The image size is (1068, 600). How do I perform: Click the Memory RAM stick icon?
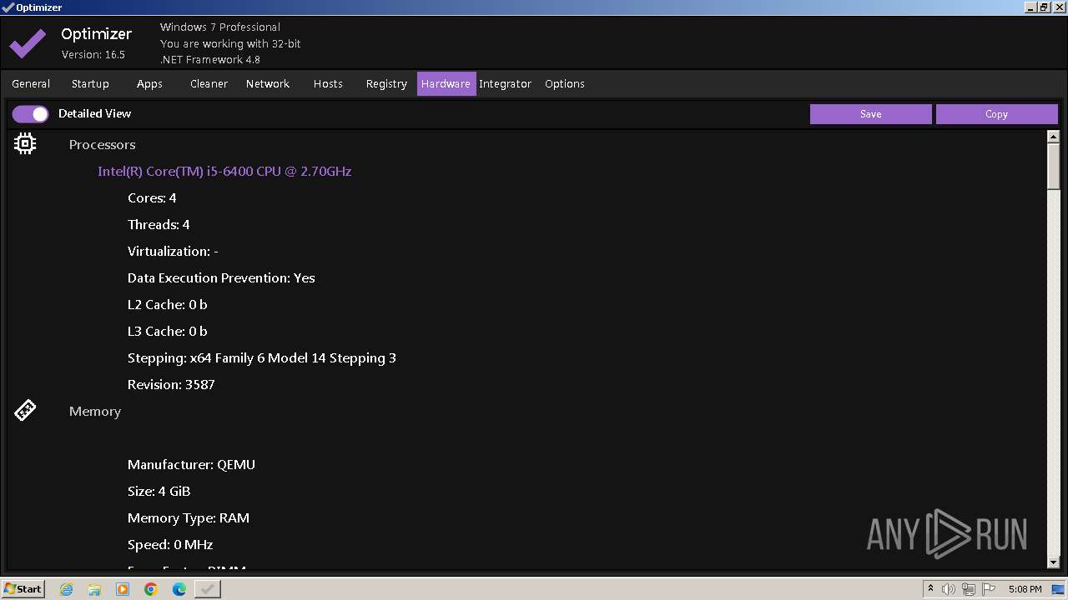click(25, 411)
